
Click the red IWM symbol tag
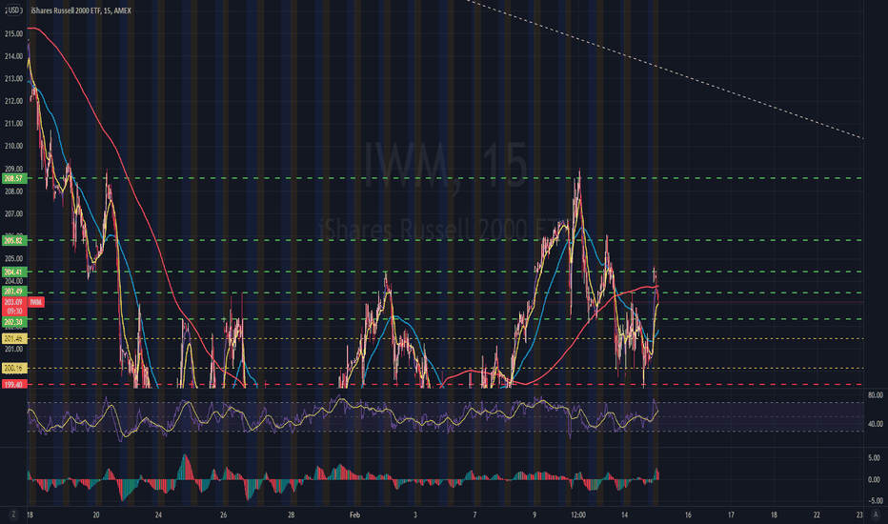35,303
